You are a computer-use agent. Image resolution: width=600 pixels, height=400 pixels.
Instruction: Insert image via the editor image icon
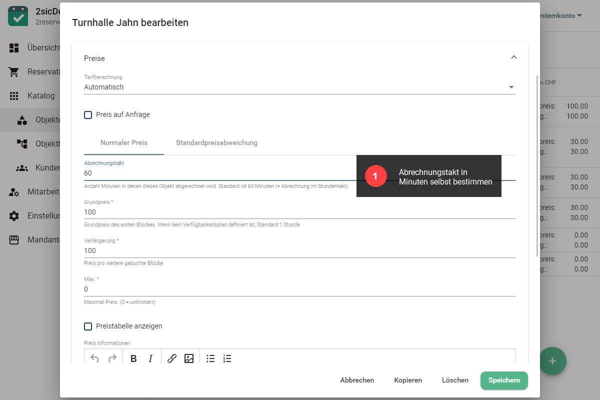189,358
